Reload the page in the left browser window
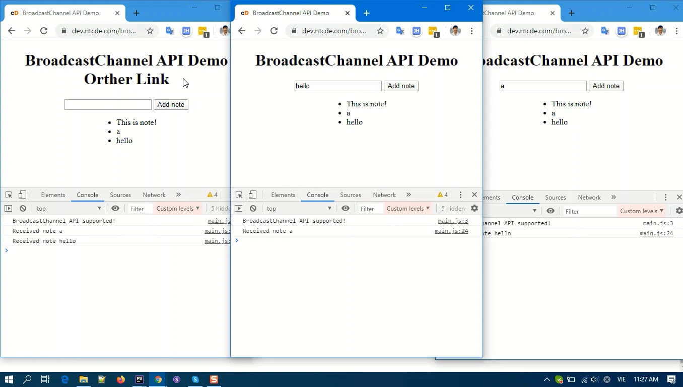This screenshot has height=387, width=683. tap(44, 31)
